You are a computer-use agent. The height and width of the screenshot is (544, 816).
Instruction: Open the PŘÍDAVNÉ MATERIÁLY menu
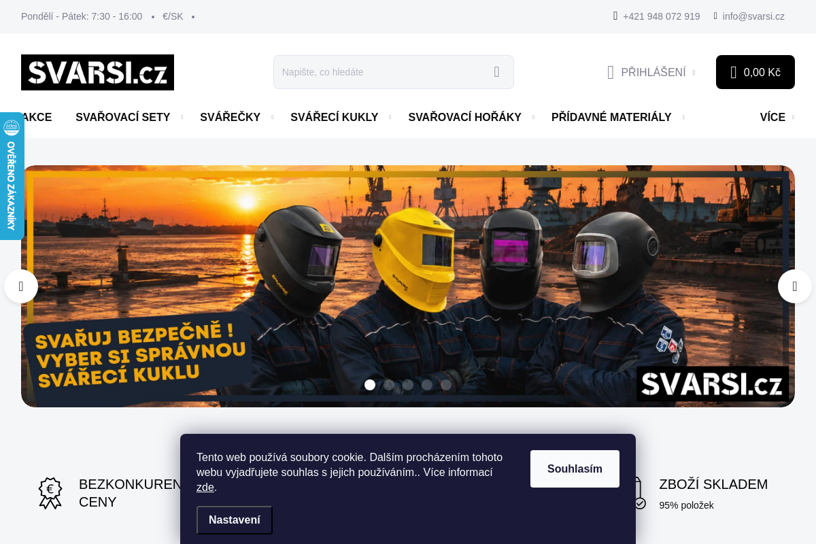pos(611,117)
